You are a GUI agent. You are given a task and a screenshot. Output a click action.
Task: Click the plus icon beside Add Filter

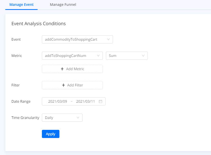pos(63,85)
